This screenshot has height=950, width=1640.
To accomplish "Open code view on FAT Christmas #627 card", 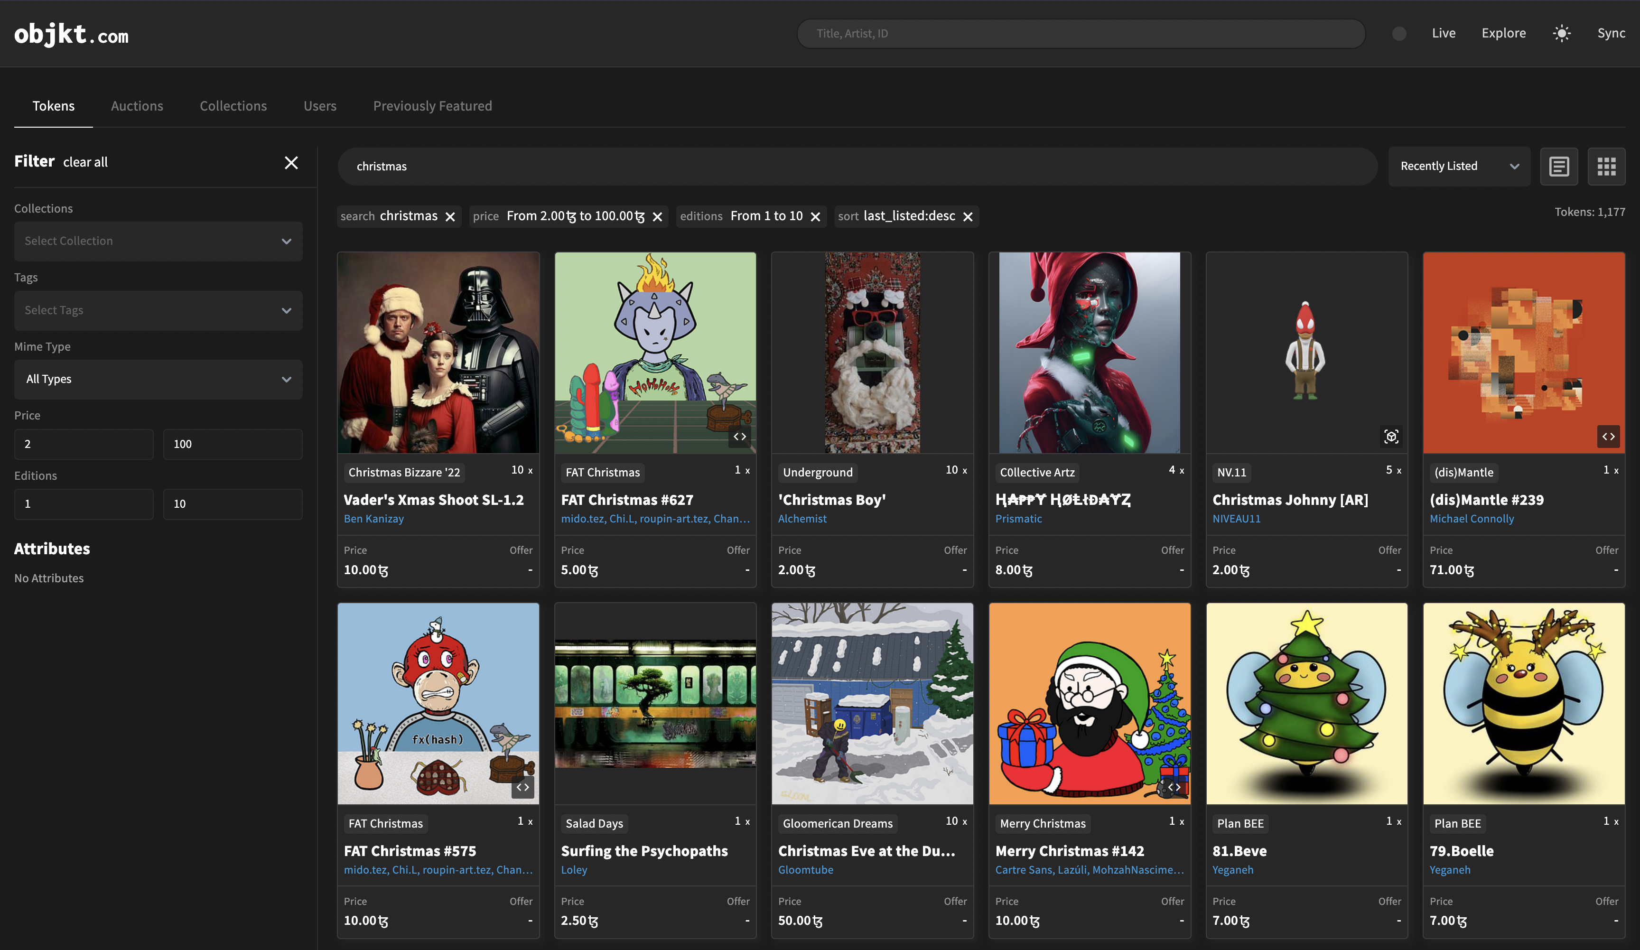I will pyautogui.click(x=739, y=437).
